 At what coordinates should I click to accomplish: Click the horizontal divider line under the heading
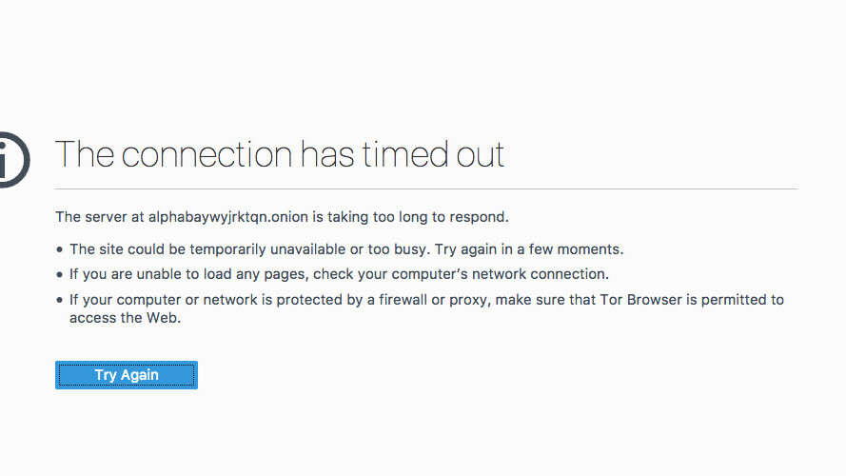tap(426, 188)
